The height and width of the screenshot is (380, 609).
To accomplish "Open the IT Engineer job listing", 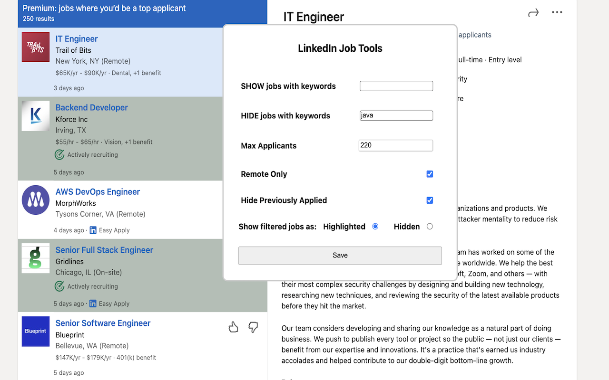I will coord(77,39).
